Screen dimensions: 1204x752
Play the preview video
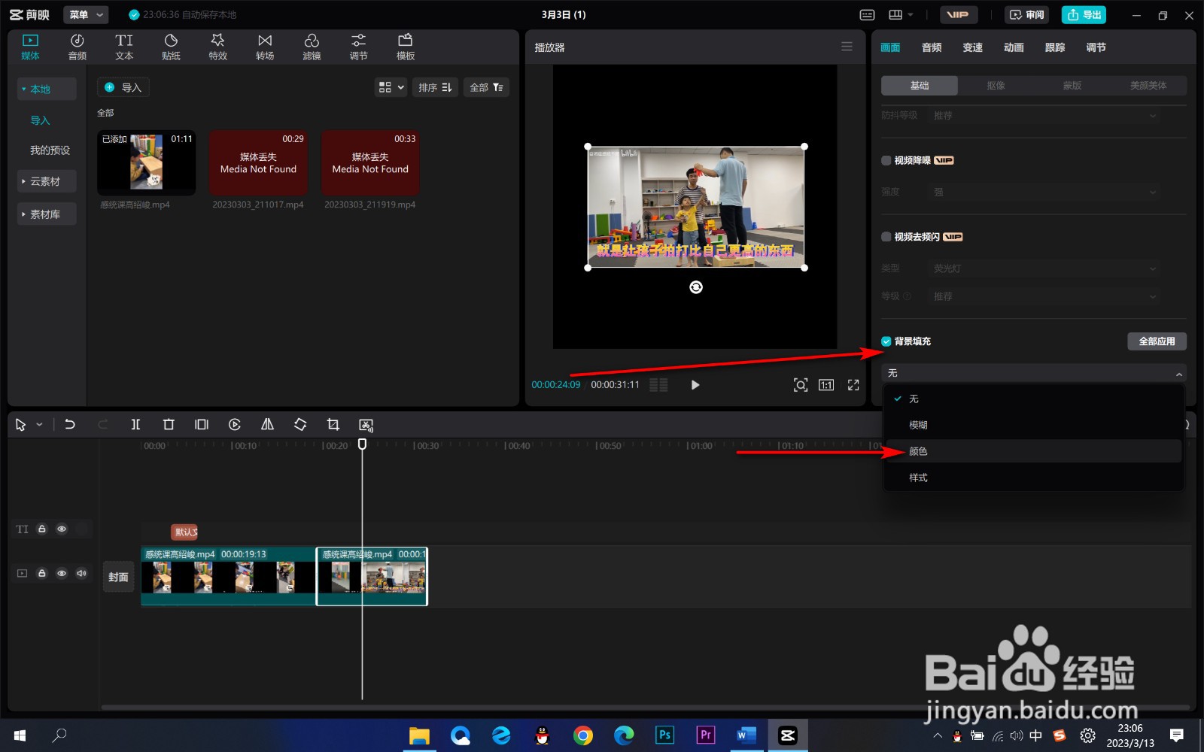695,385
